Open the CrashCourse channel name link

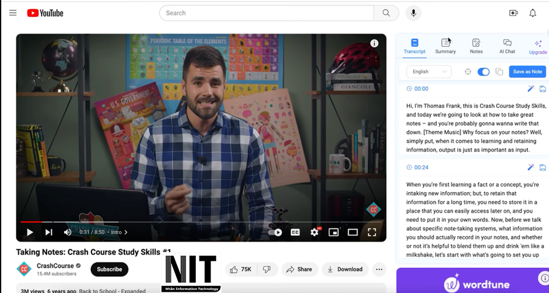pos(56,266)
